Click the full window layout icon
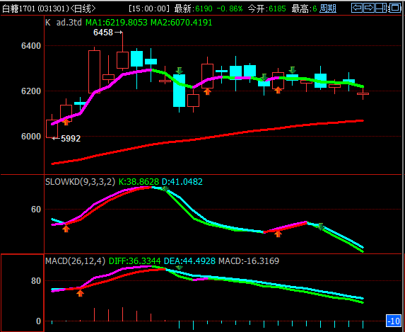The image size is (405, 332). coord(395,8)
